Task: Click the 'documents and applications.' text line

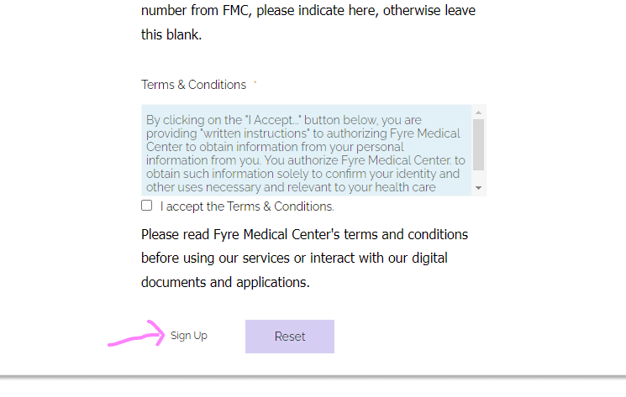Action: tap(225, 282)
